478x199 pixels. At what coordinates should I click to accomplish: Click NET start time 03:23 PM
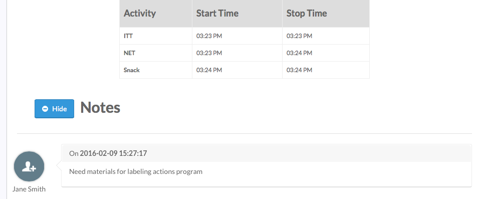coord(209,53)
